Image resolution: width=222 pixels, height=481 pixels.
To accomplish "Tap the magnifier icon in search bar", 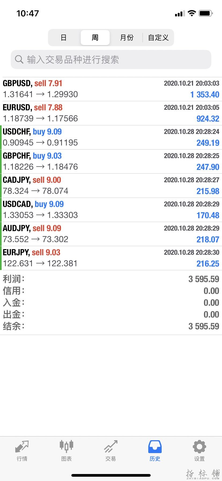I will [x=19, y=59].
